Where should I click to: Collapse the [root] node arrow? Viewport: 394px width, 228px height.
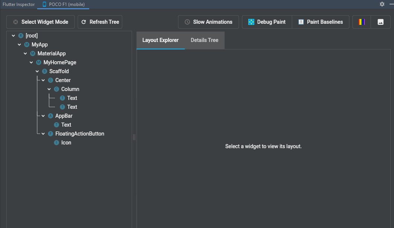click(x=13, y=36)
